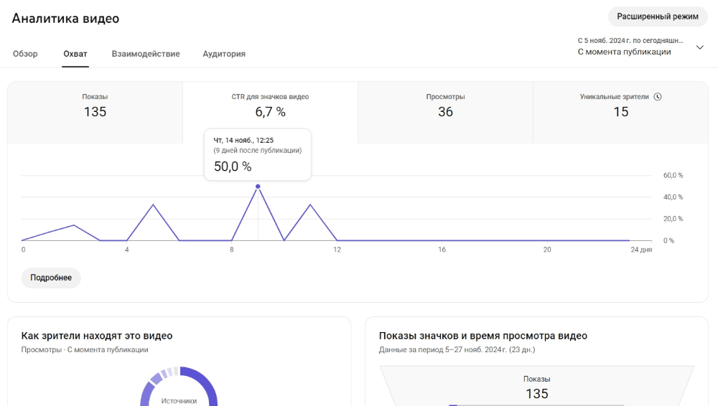The image size is (718, 406).
Task: Click the Подробнее button under the chart
Action: click(51, 278)
